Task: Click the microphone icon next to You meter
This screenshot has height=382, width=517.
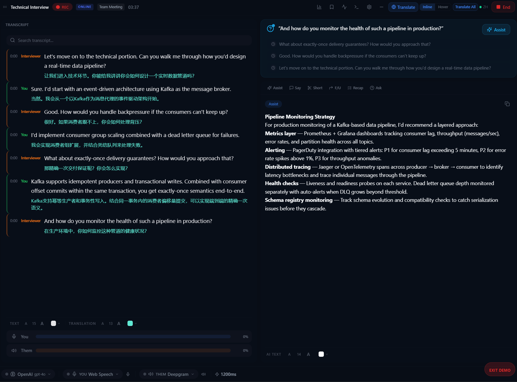Action: point(14,337)
